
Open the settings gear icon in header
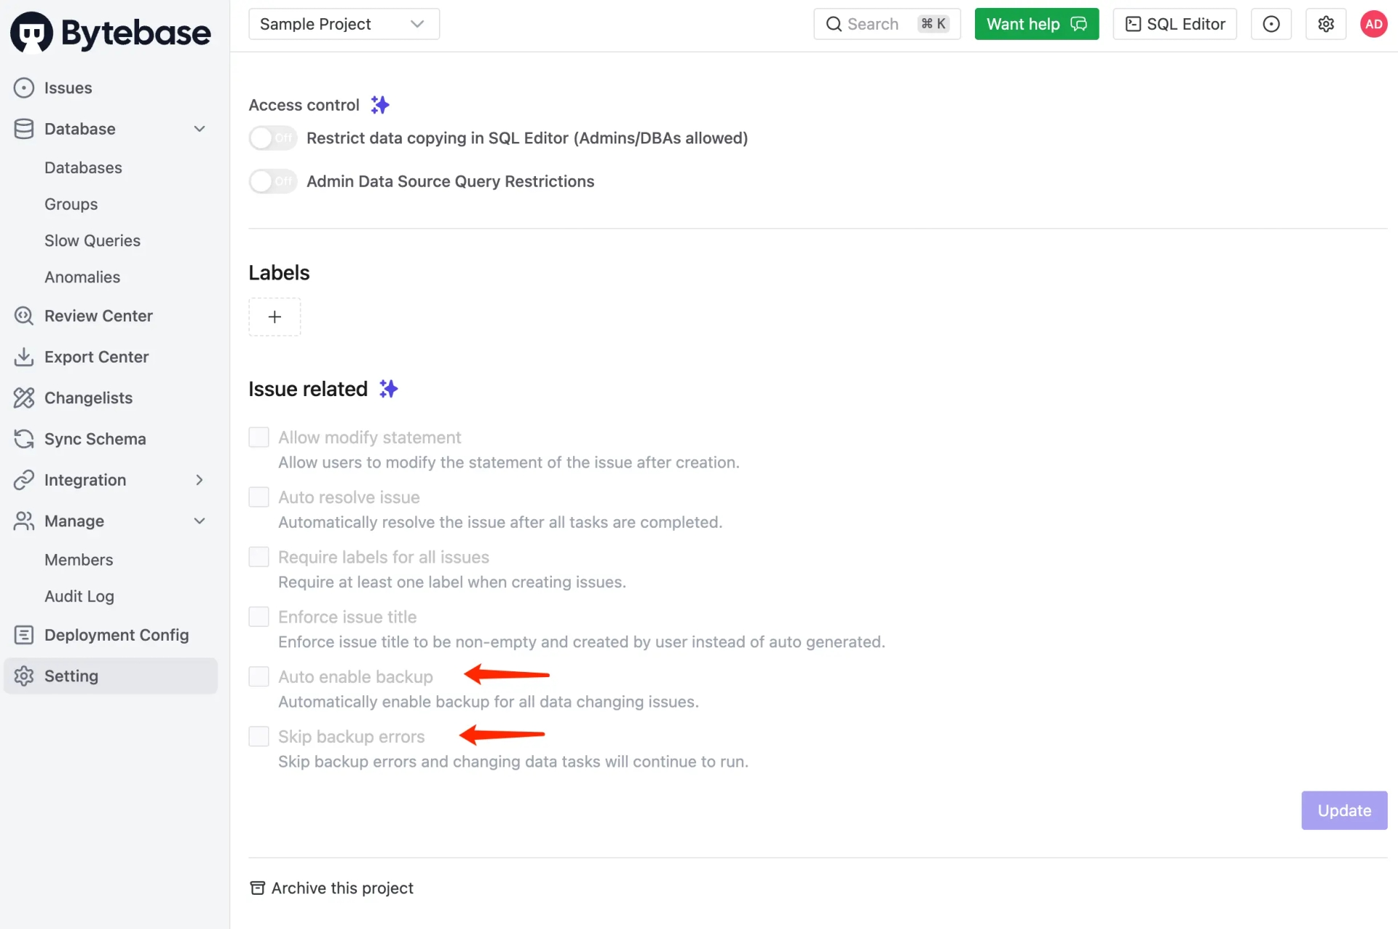1326,24
